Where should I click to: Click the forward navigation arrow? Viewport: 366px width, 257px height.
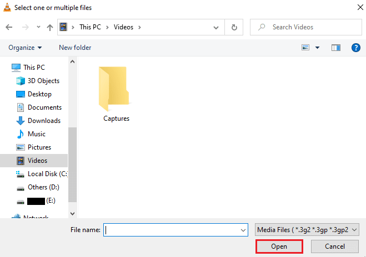25,27
